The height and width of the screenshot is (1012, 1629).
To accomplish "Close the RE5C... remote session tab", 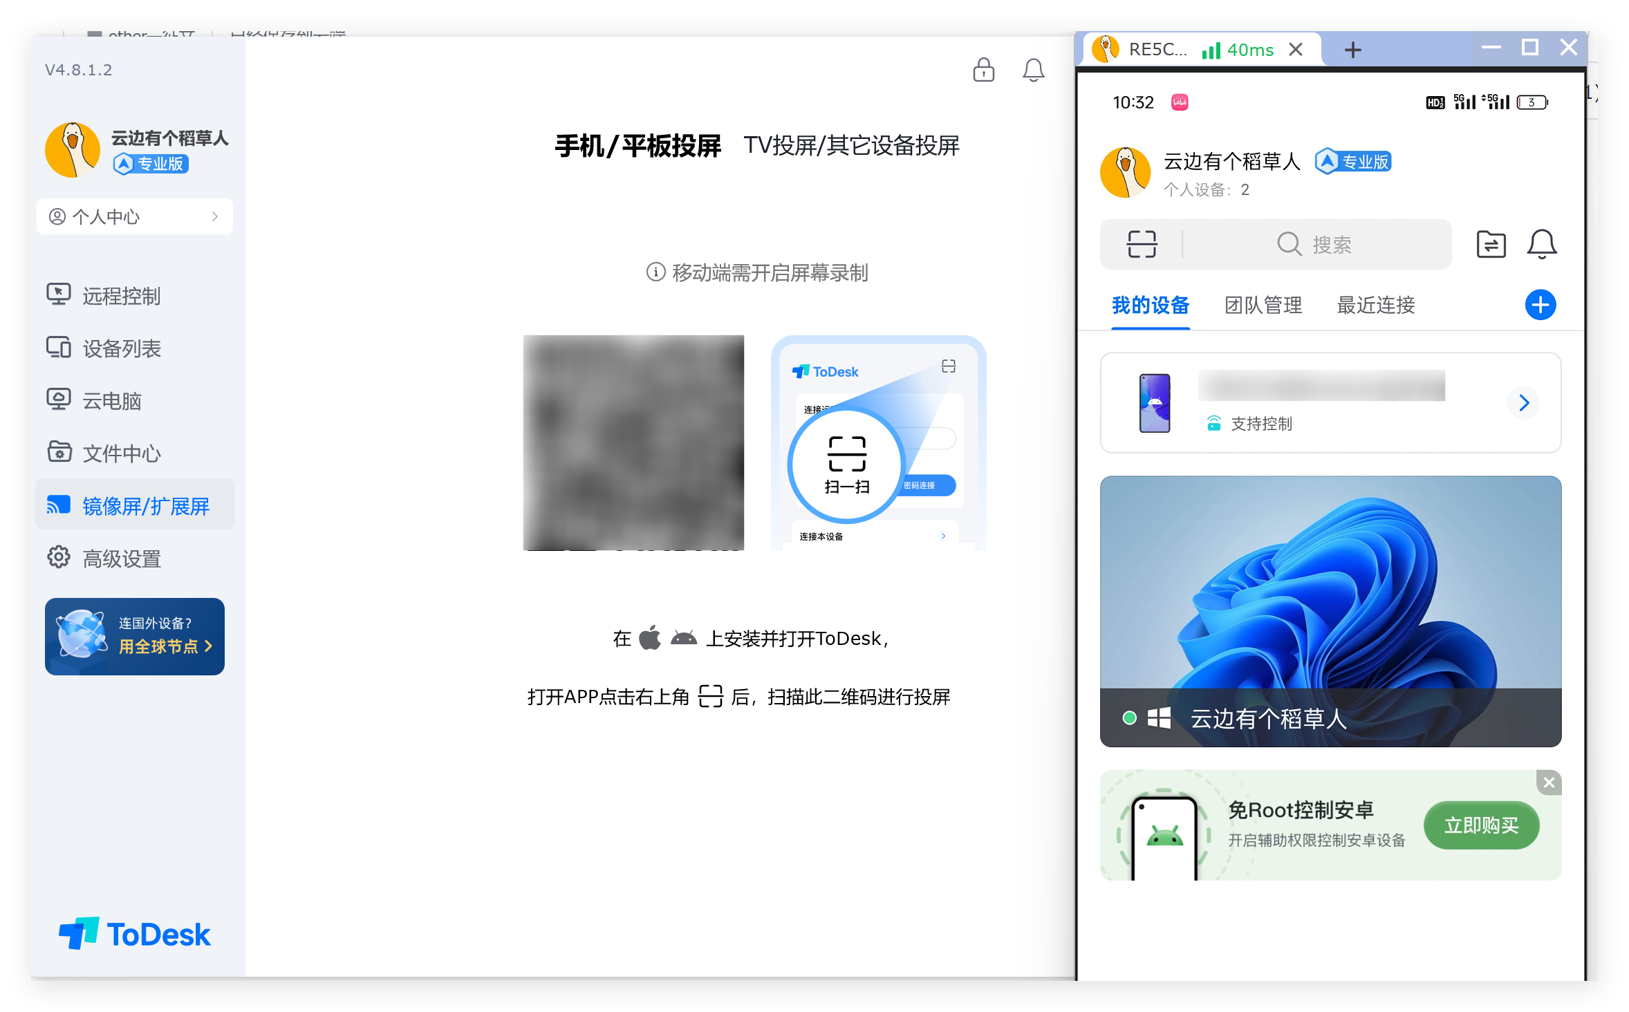I will coord(1296,50).
